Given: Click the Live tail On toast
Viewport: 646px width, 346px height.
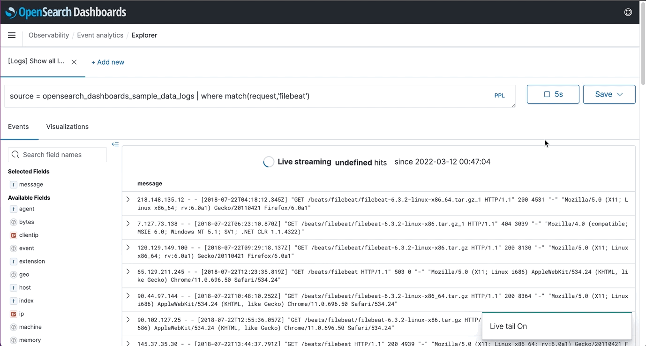Looking at the screenshot, I should point(557,326).
